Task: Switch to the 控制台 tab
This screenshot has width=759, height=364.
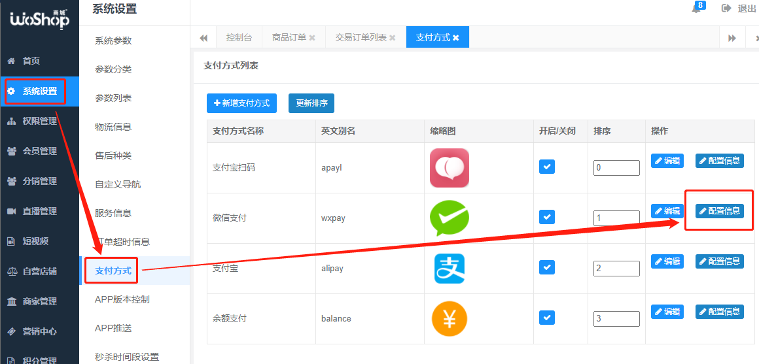Action: point(239,38)
